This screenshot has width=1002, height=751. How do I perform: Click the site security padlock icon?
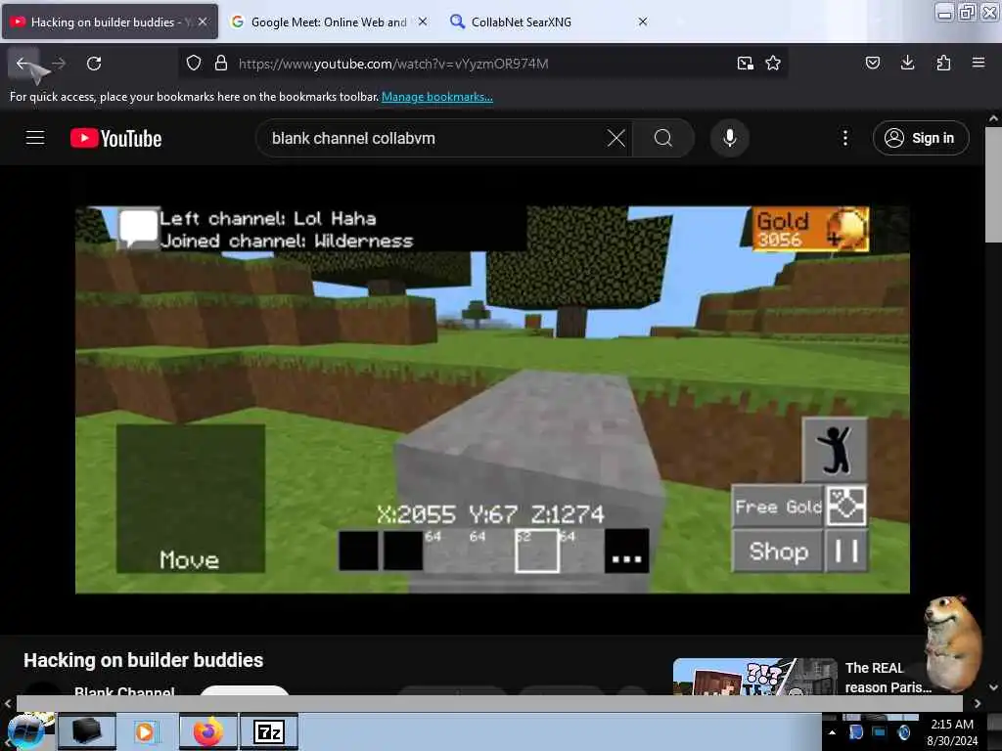pyautogui.click(x=221, y=63)
